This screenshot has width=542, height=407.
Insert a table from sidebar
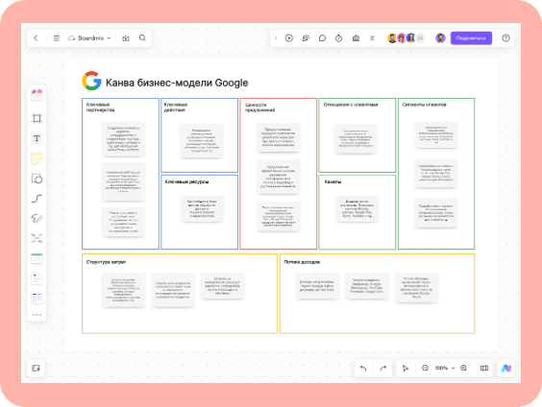[x=37, y=258]
